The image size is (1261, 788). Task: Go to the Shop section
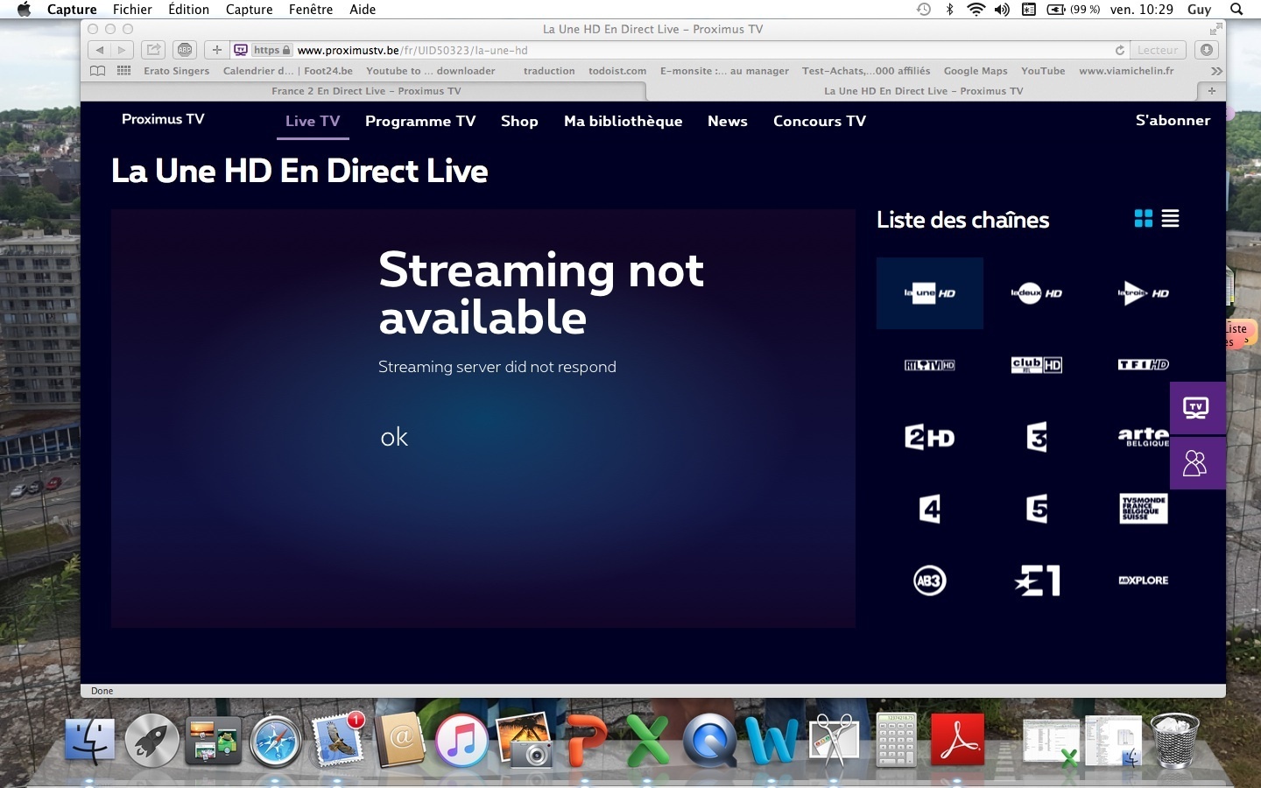point(519,122)
